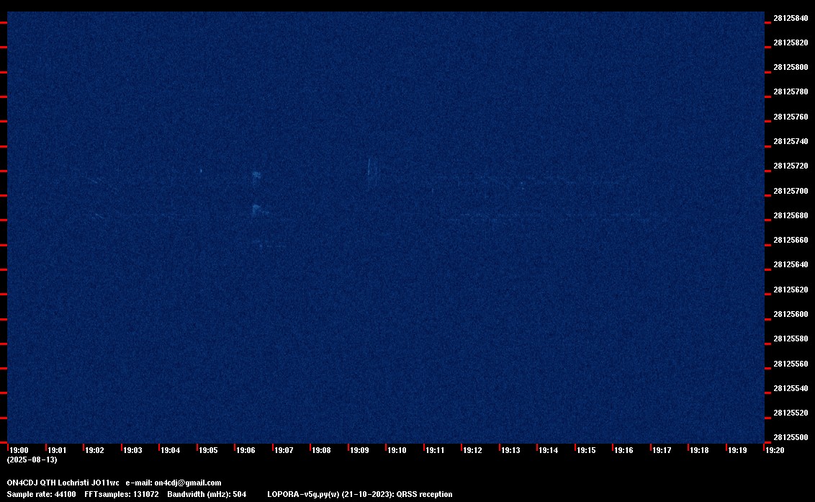
Task: Click the 19:06 time axis label
Action: click(x=246, y=450)
